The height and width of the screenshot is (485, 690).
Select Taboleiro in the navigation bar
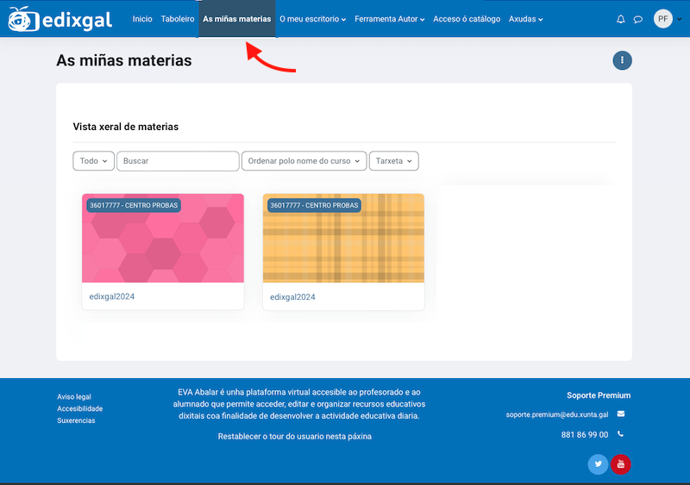[178, 19]
